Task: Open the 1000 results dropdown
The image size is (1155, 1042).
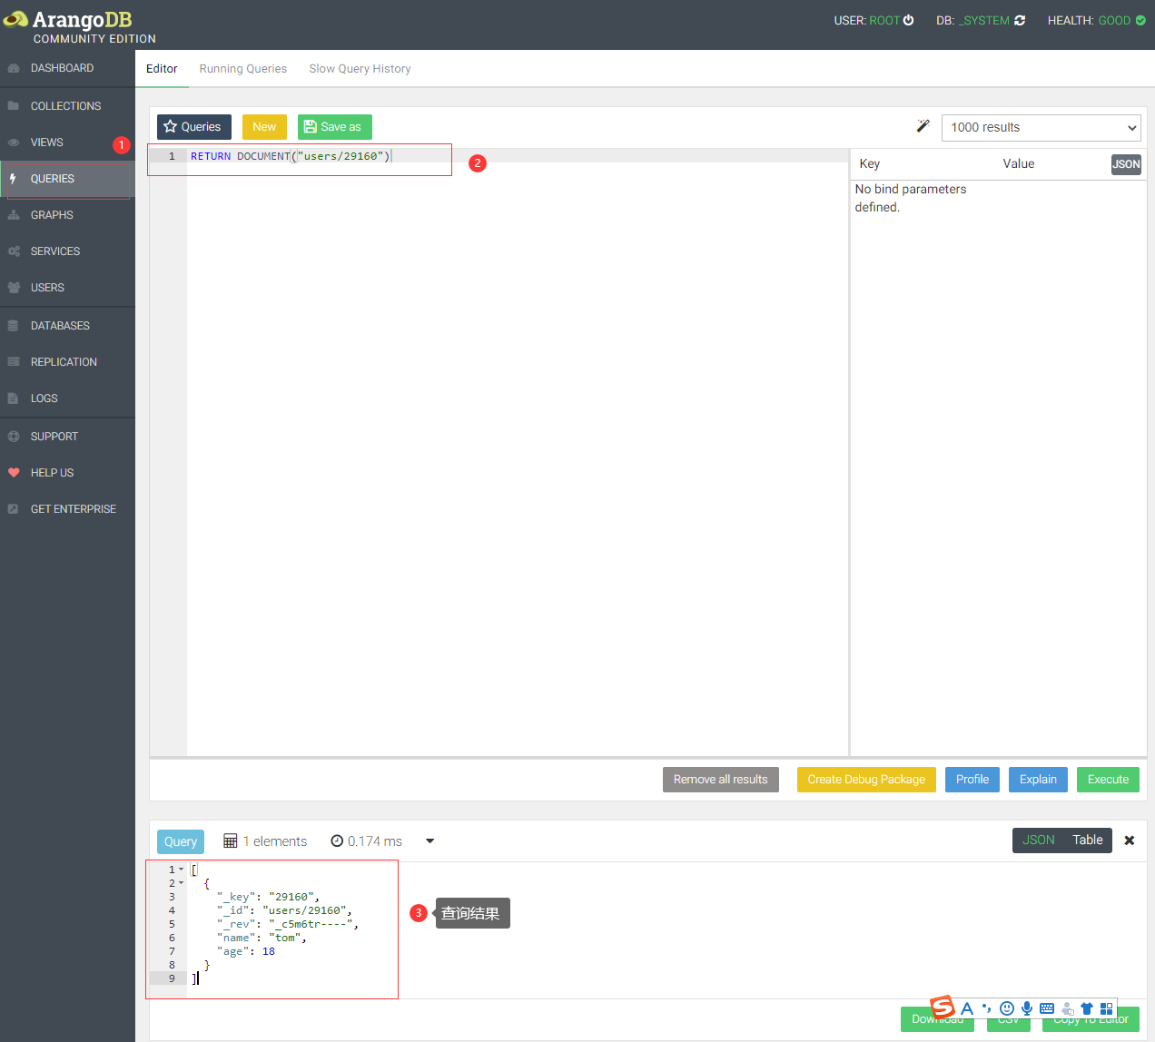Action: (1041, 127)
